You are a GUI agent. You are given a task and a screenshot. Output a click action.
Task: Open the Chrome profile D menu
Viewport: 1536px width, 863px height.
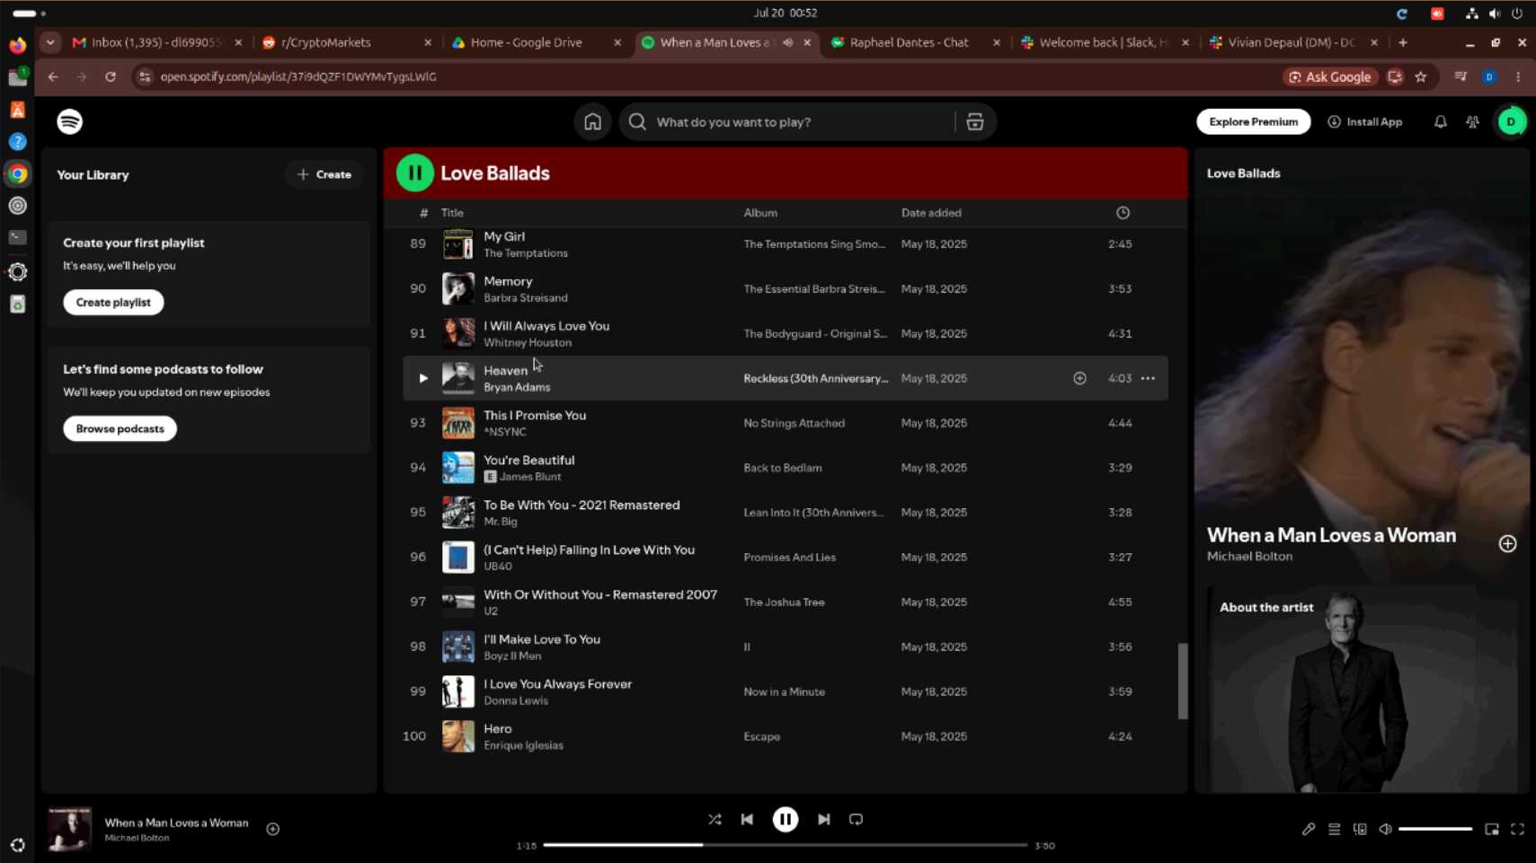[1489, 77]
